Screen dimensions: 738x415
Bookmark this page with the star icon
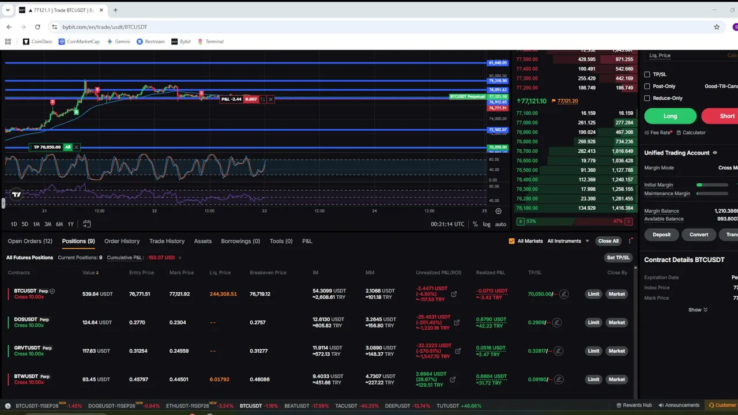pyautogui.click(x=717, y=27)
